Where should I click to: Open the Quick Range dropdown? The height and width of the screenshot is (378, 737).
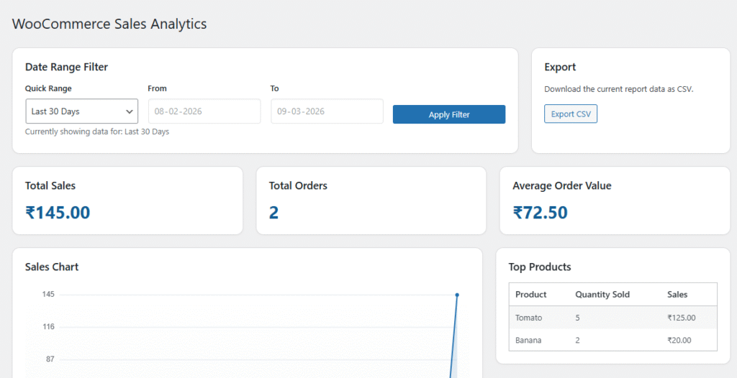pyautogui.click(x=81, y=111)
